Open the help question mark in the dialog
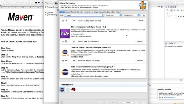The height and width of the screenshot is (104, 184). pyautogui.click(x=62, y=103)
